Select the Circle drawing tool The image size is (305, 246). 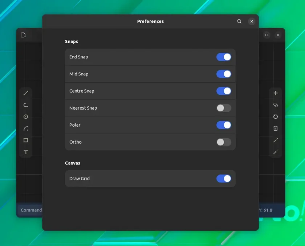coord(26,116)
